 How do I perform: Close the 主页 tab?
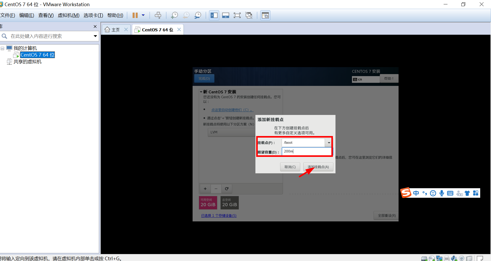(126, 30)
